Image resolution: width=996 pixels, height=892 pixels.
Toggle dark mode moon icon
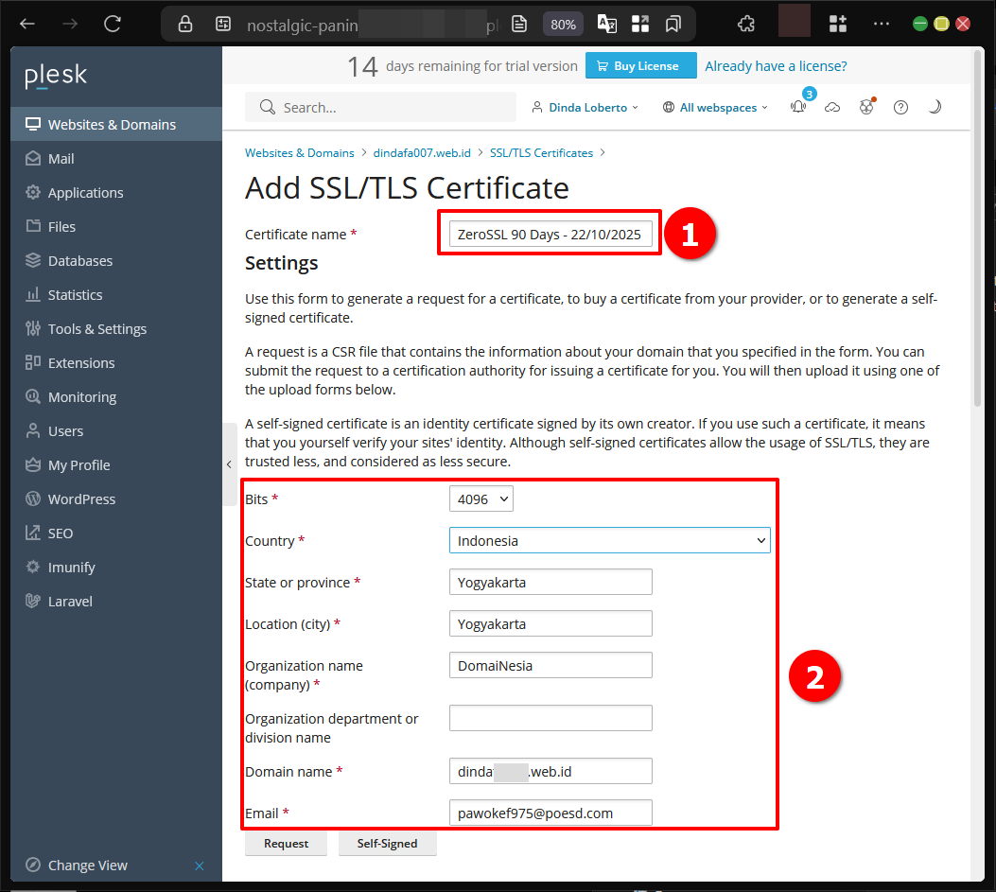[x=935, y=108]
